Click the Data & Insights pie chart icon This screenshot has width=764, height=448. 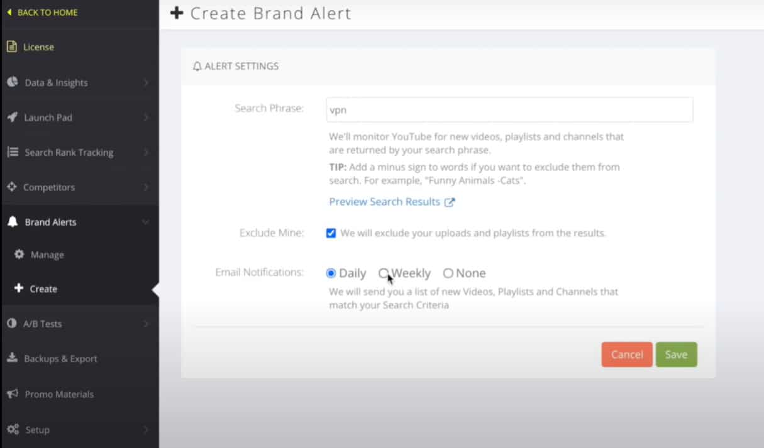tap(12, 82)
